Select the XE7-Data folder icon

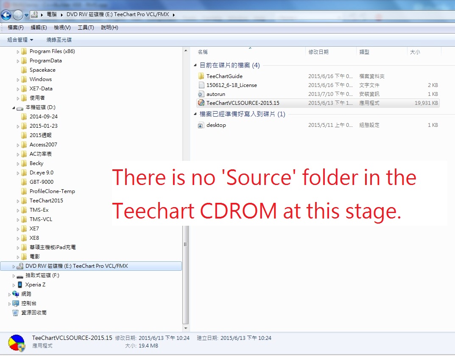coord(24,89)
